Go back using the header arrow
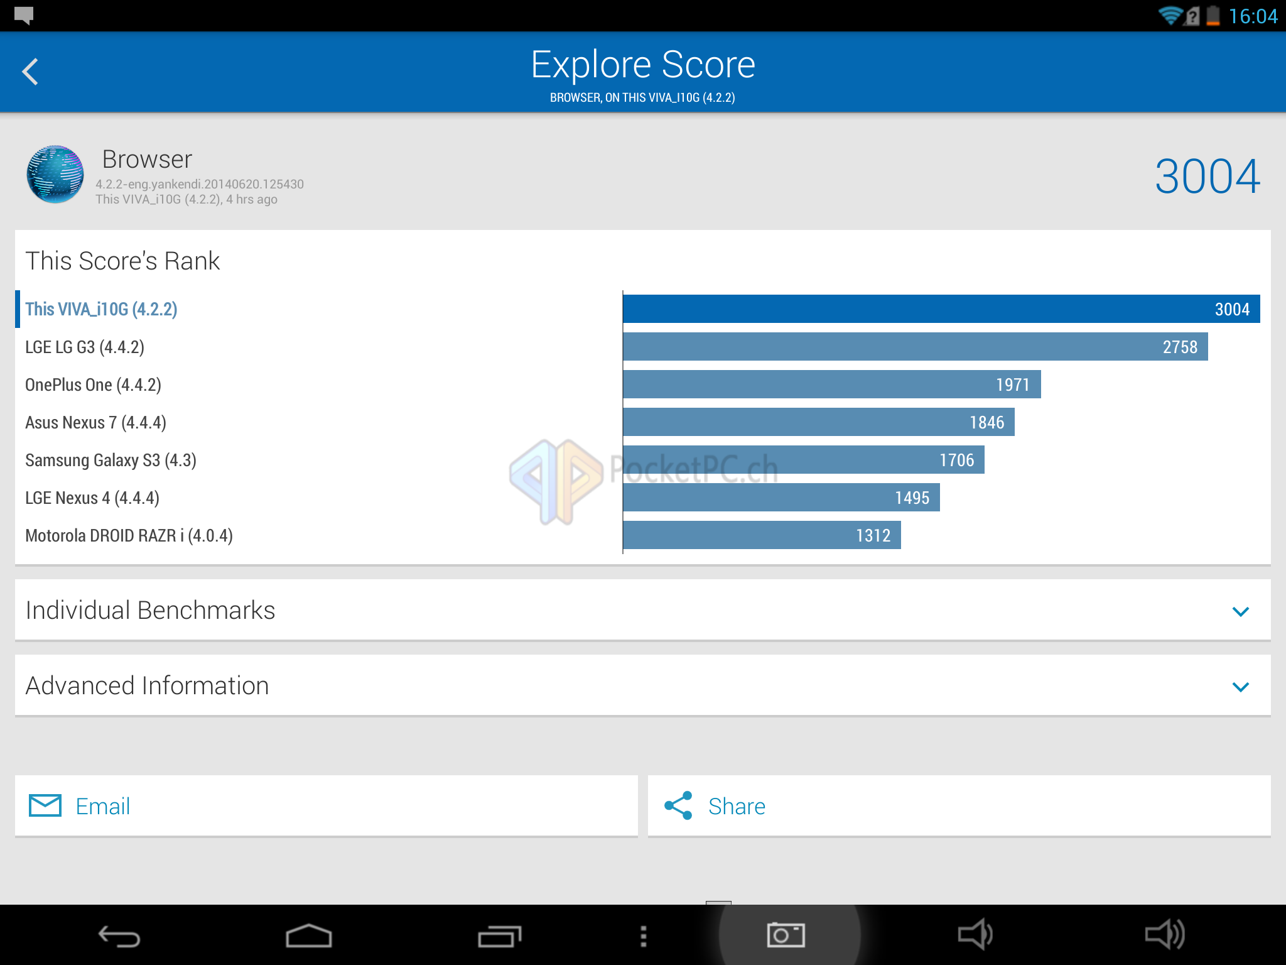 click(30, 72)
